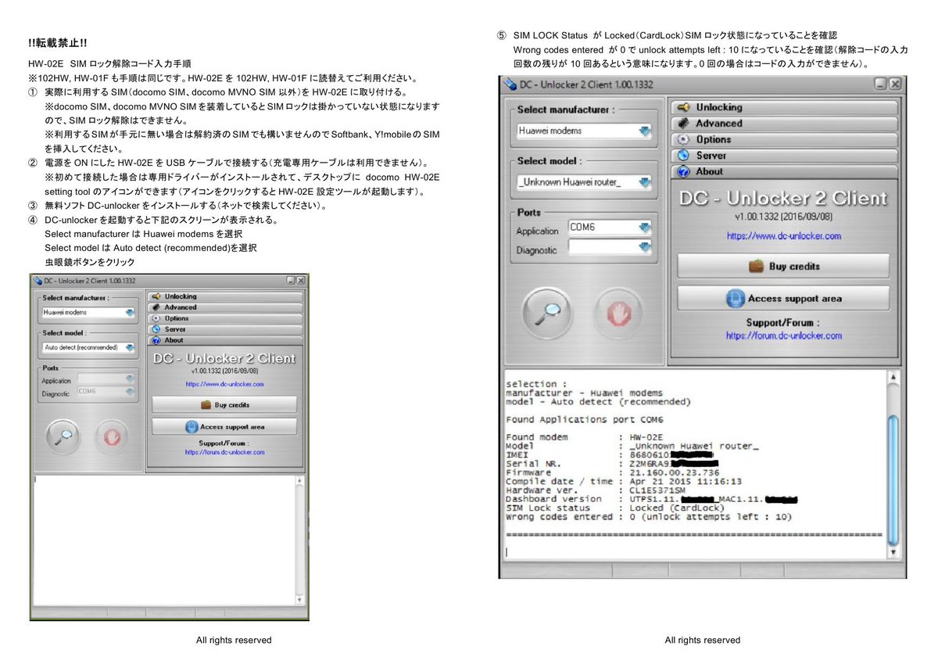This screenshot has width=938, height=664.
Task: Click gear icon beside Options in large window
Action: coord(683,139)
